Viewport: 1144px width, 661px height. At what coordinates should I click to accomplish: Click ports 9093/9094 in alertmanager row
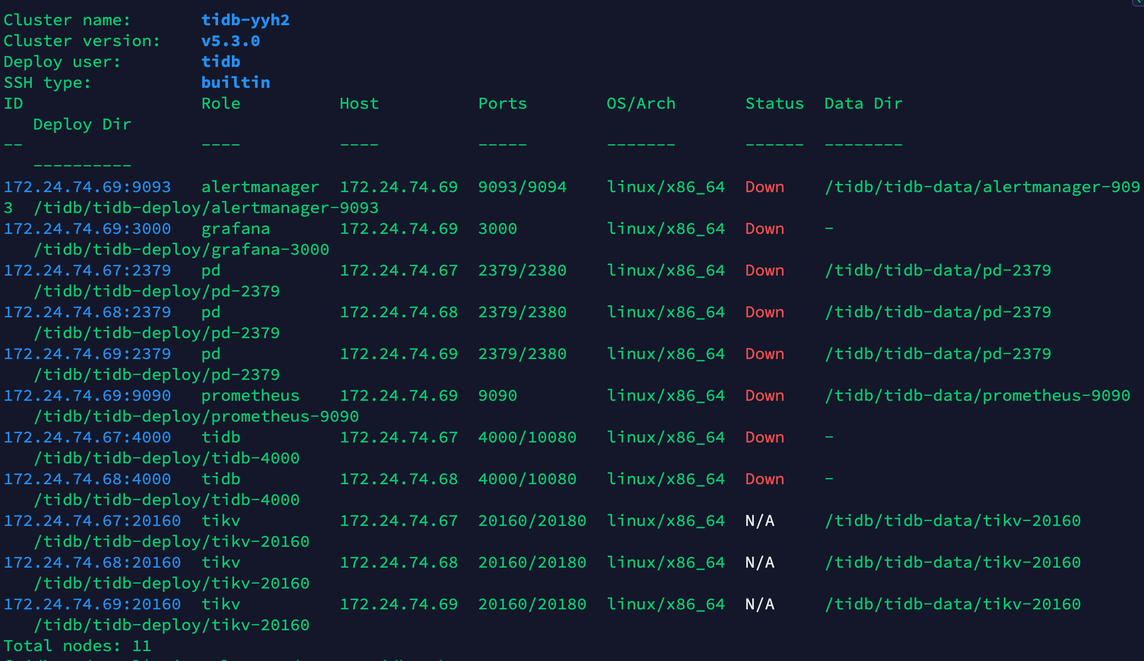coord(522,187)
